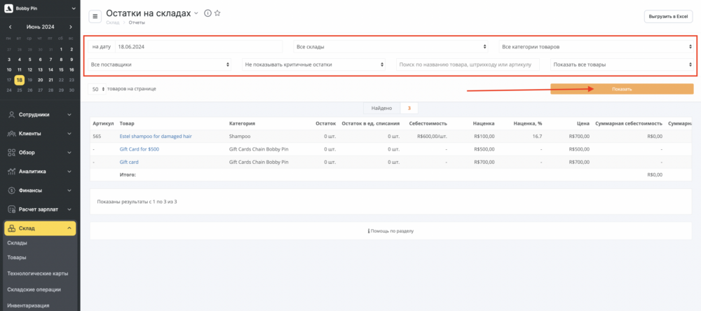Viewport: 701px width, 311px height.
Task: Click the Клиенты group icon in sidebar
Action: coord(12,134)
